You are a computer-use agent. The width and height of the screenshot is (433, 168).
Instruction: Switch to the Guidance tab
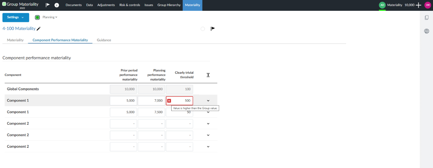click(x=104, y=40)
